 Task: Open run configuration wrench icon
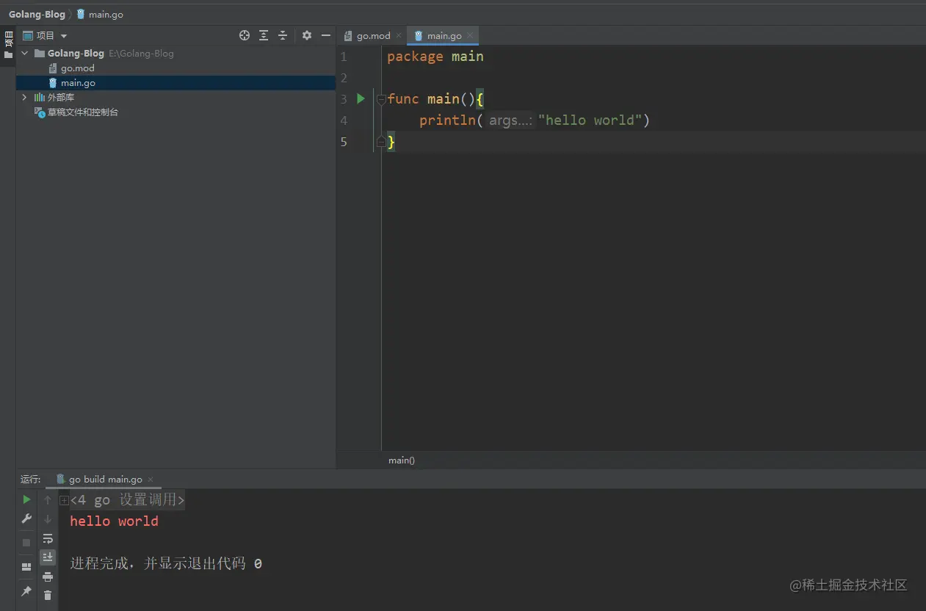26,518
